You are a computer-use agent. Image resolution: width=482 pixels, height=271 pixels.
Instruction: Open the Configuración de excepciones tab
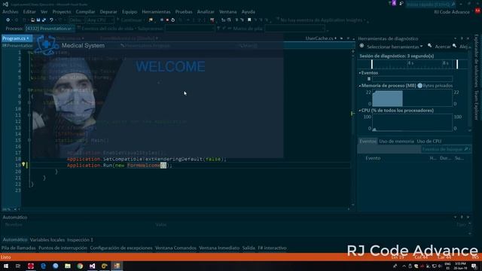point(121,248)
